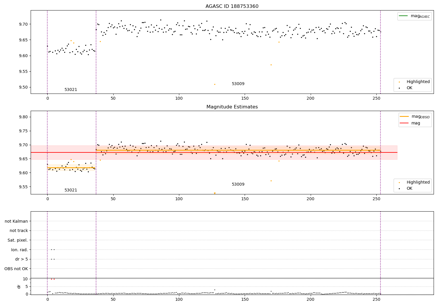The image size is (438, 306).
Task: Click the 5 tick on the dr axis
Action: pos(27,287)
